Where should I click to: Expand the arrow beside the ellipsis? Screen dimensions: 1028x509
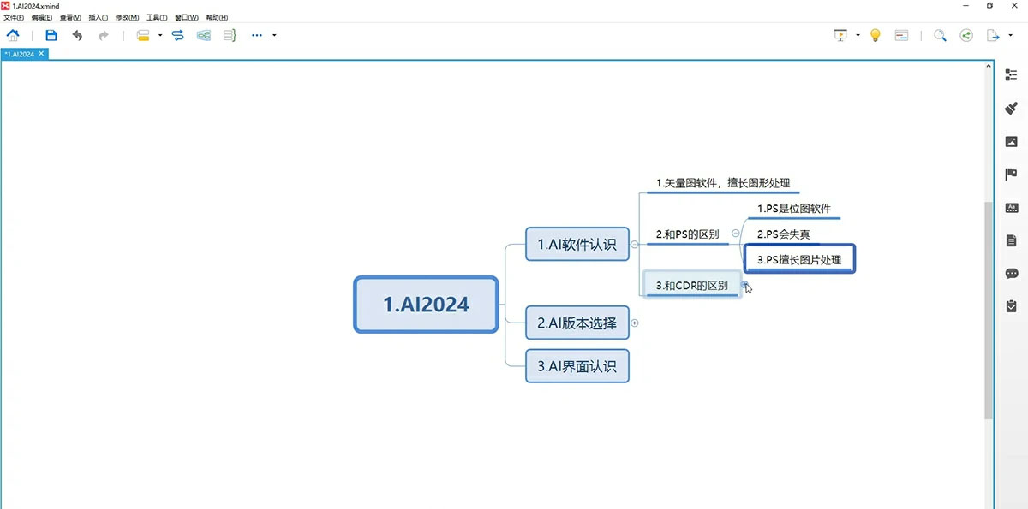point(274,35)
